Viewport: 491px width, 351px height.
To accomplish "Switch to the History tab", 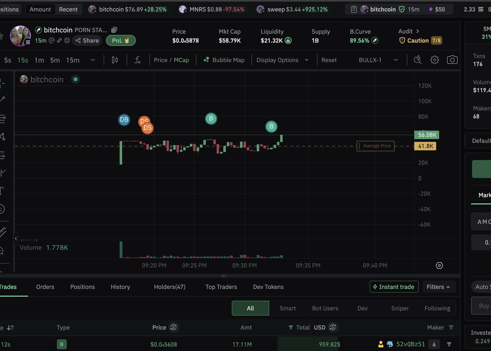I will tap(120, 287).
